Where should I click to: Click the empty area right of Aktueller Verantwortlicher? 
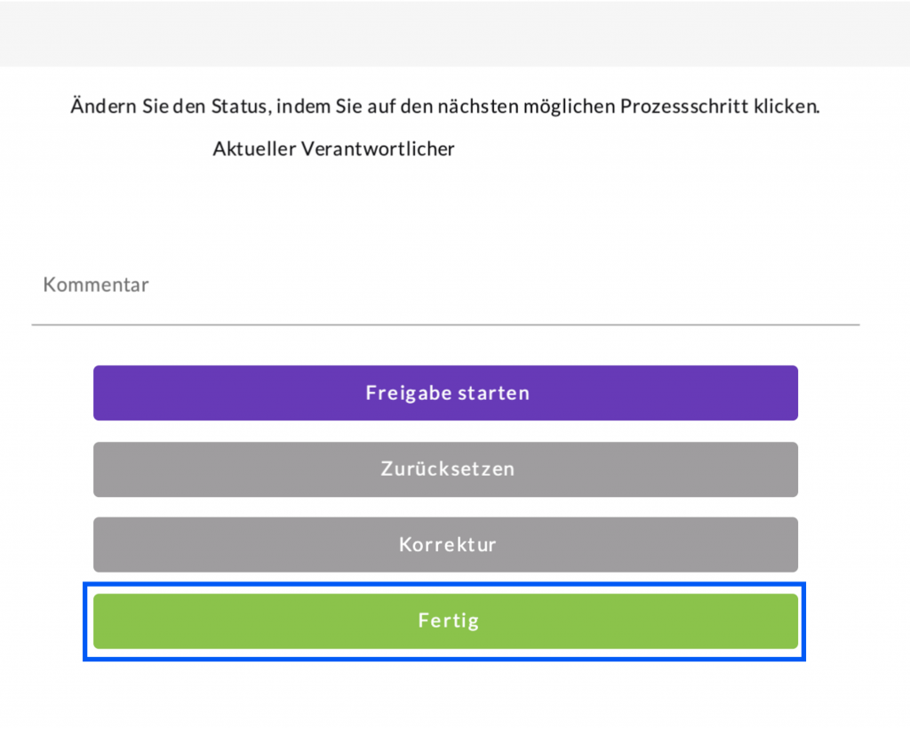point(622,149)
